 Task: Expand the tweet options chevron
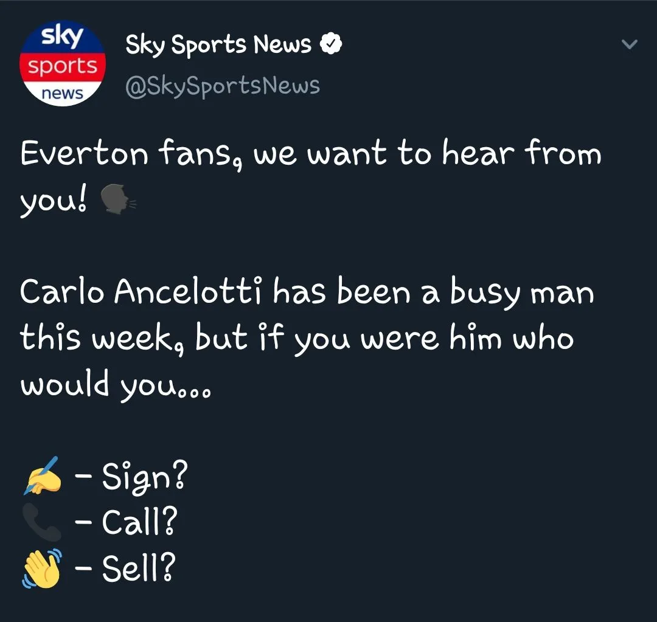pyautogui.click(x=630, y=44)
